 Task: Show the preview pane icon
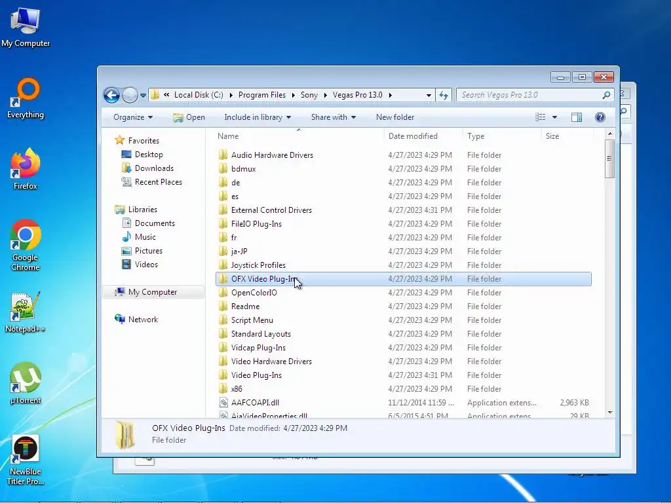pos(577,117)
